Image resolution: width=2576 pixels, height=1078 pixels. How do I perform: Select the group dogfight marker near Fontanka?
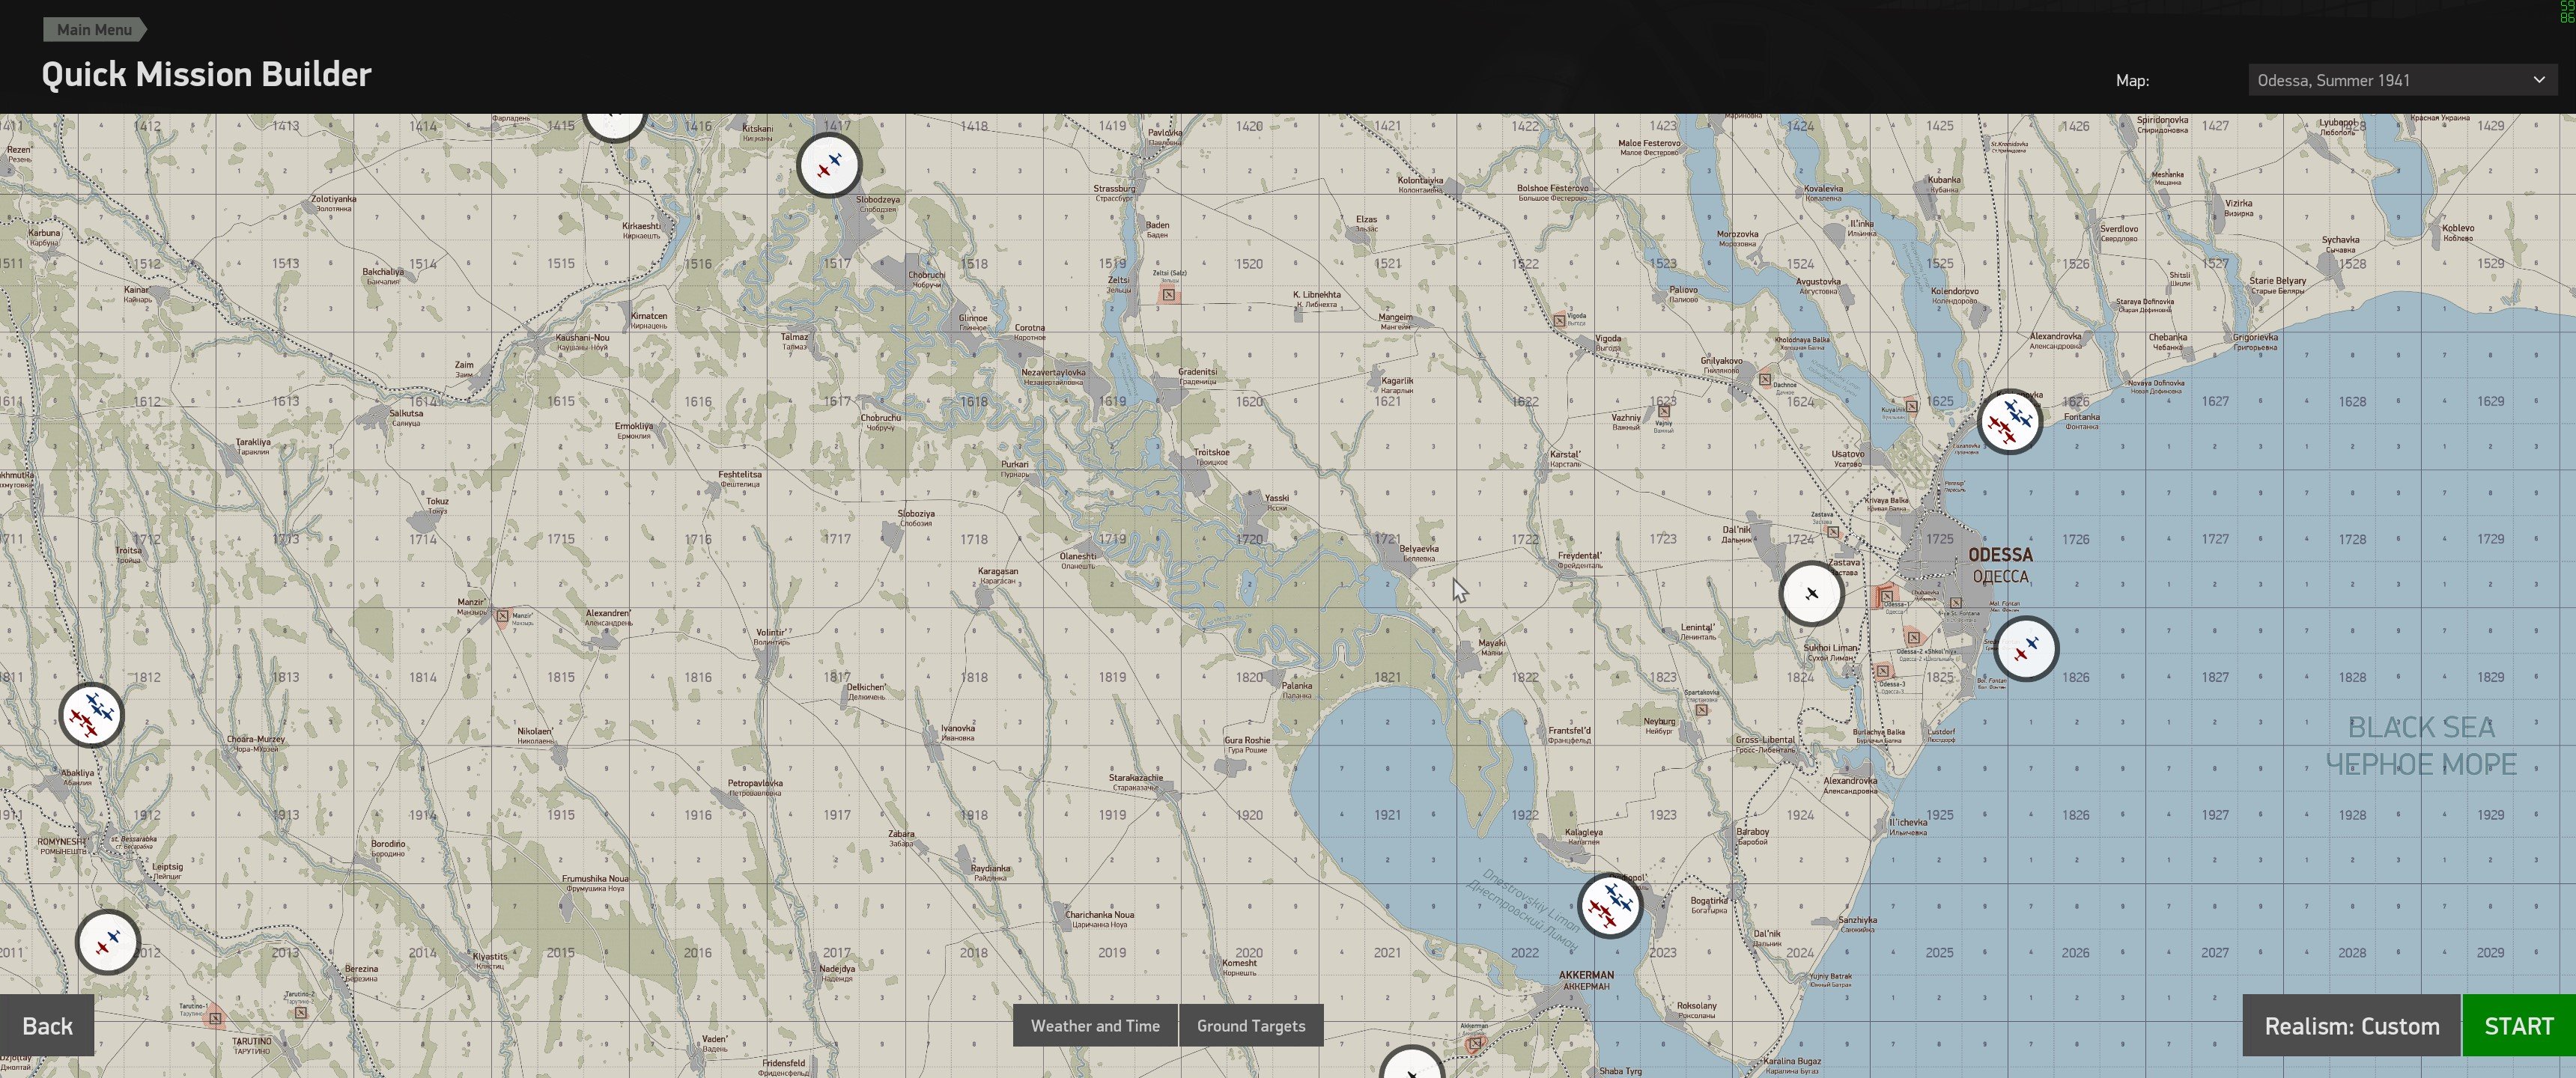pos(2010,422)
